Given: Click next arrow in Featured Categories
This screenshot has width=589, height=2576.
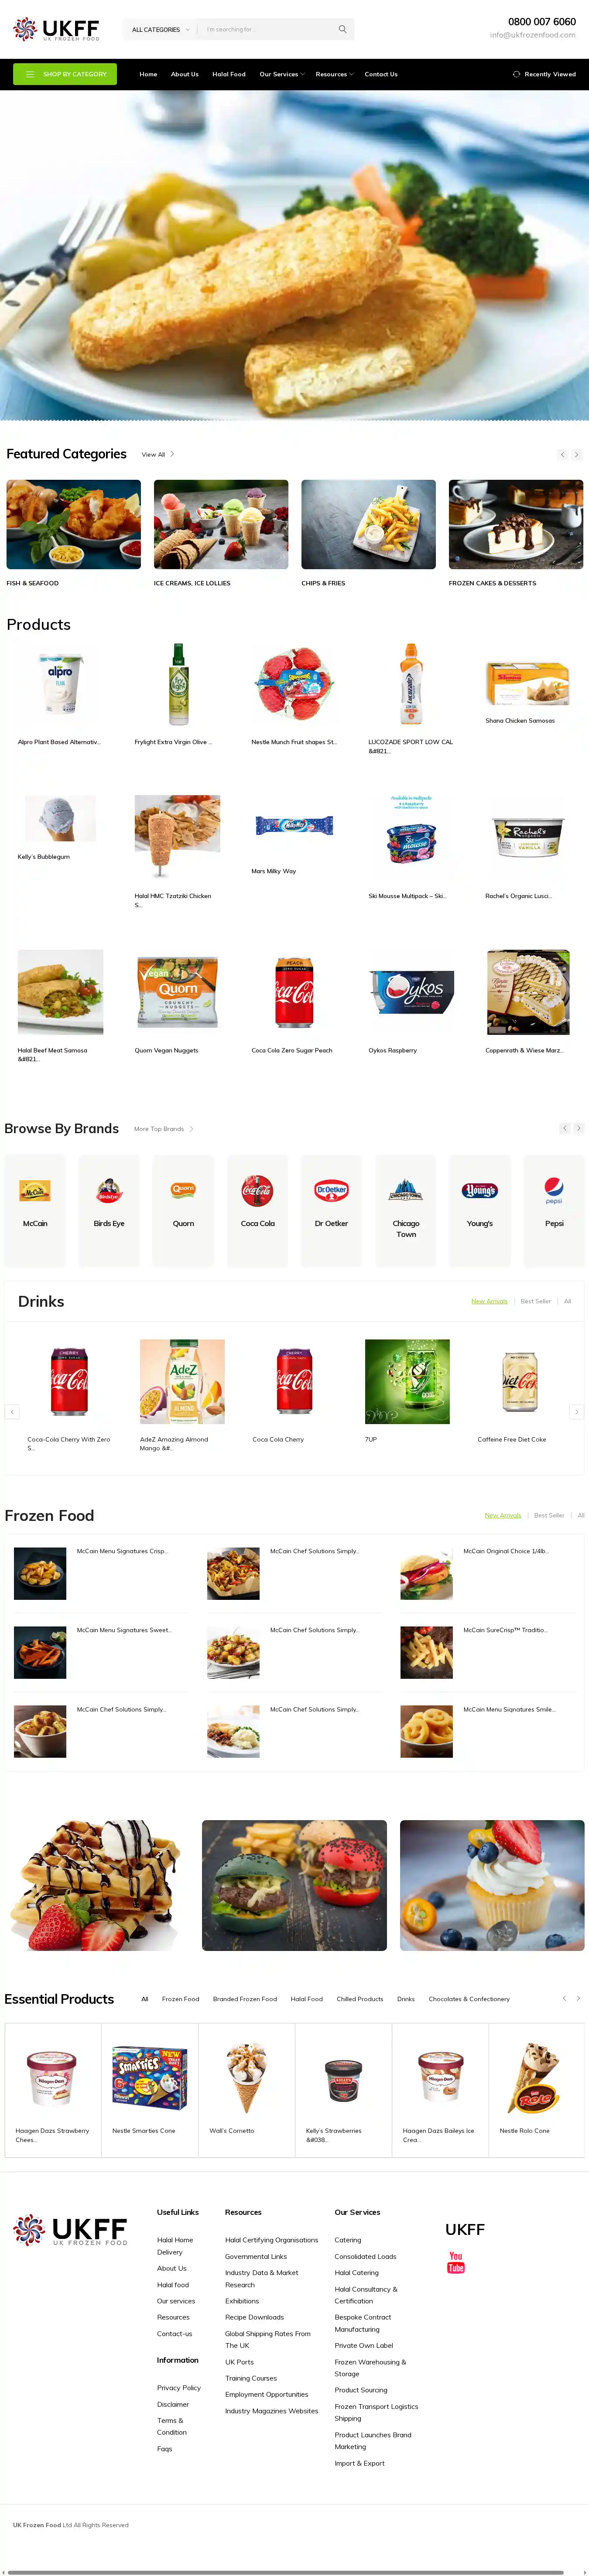Looking at the screenshot, I should tap(576, 454).
